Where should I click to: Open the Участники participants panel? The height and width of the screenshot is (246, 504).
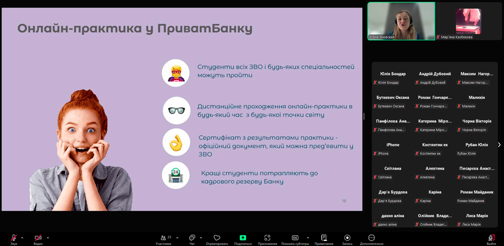tap(163, 238)
